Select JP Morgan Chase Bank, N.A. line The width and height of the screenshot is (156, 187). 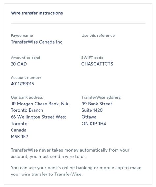[x=41, y=104]
